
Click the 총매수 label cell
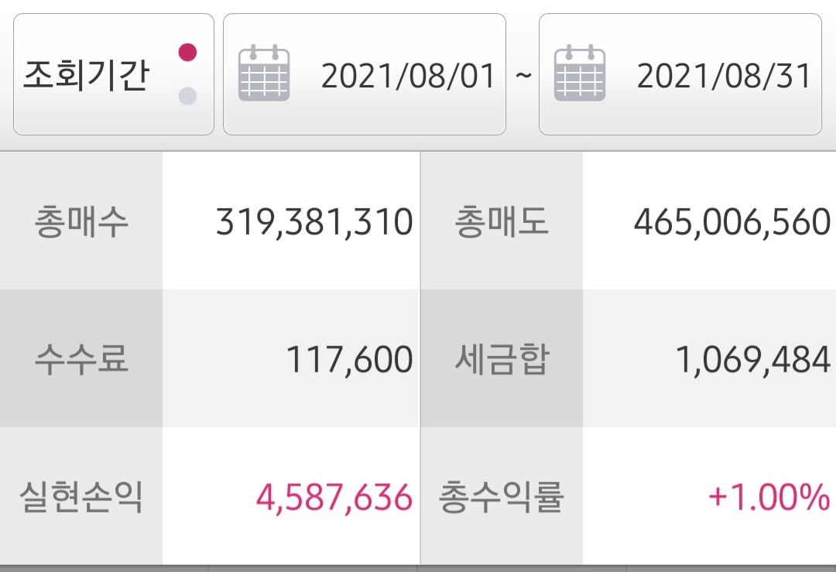tap(81, 222)
